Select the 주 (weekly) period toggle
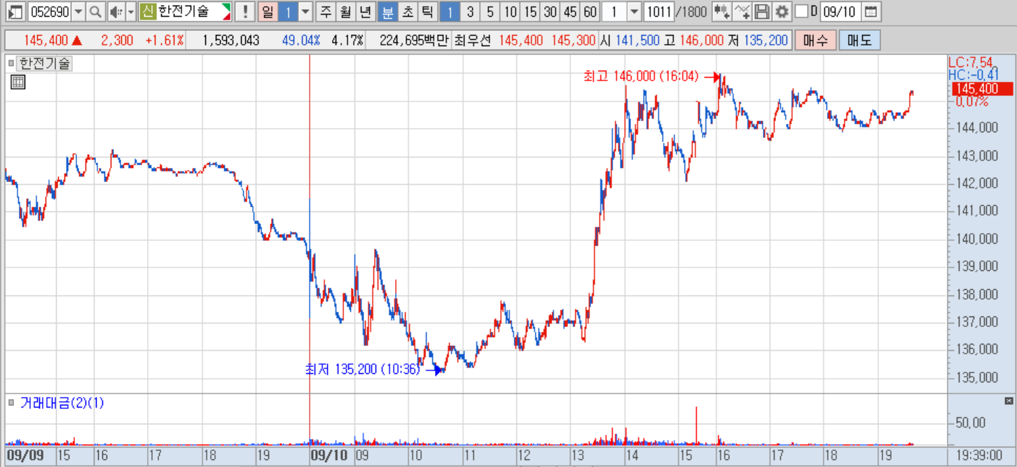Viewport: 1017px width, 467px height. click(x=326, y=12)
